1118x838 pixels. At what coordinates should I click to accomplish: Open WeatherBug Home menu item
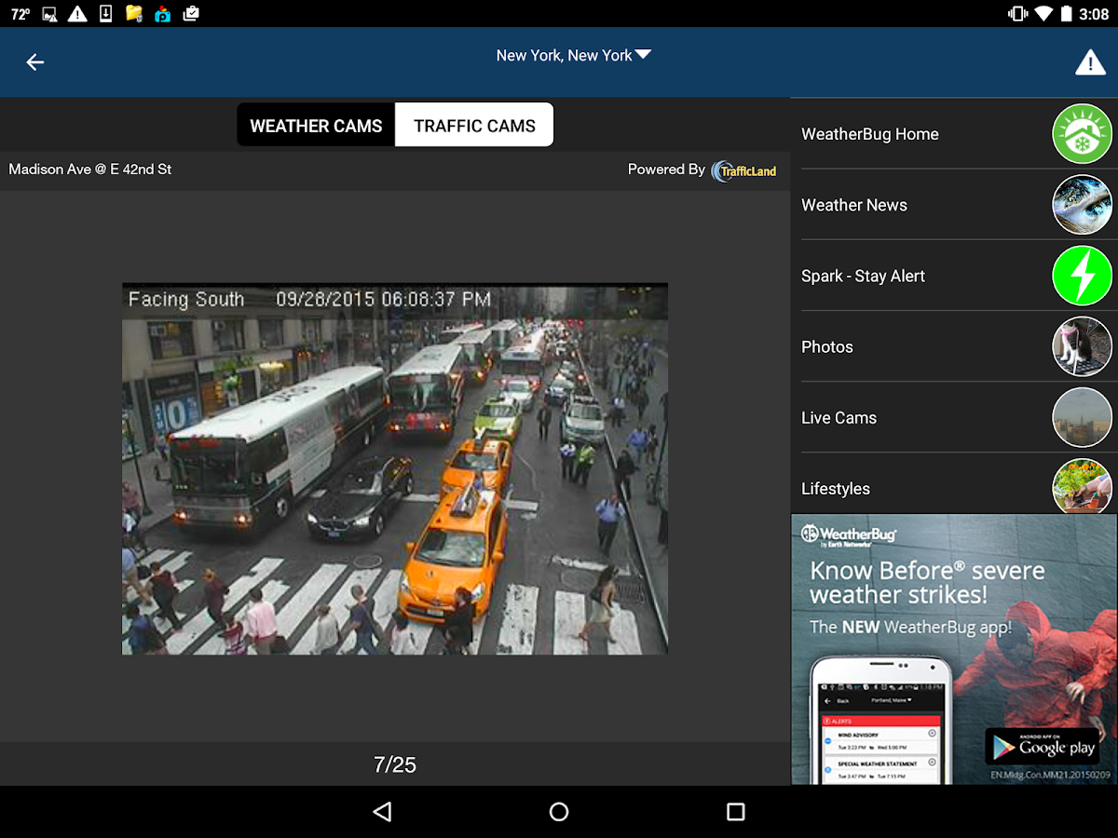(954, 134)
